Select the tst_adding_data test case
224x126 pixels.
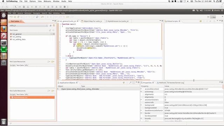click(x=19, y=40)
